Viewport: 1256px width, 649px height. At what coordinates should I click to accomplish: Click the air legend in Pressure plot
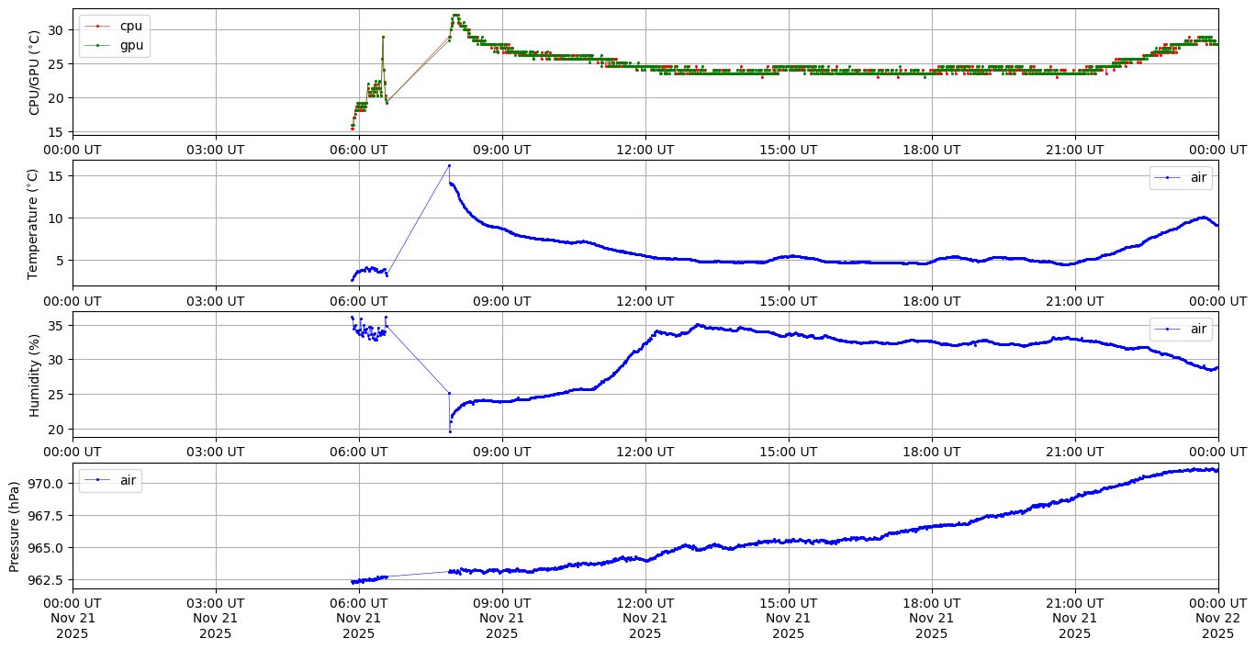(110, 479)
